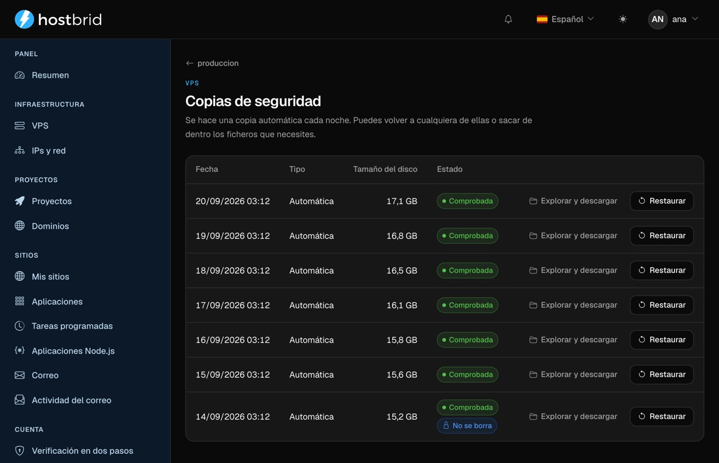Click the Estado column header
719x463 pixels.
450,169
